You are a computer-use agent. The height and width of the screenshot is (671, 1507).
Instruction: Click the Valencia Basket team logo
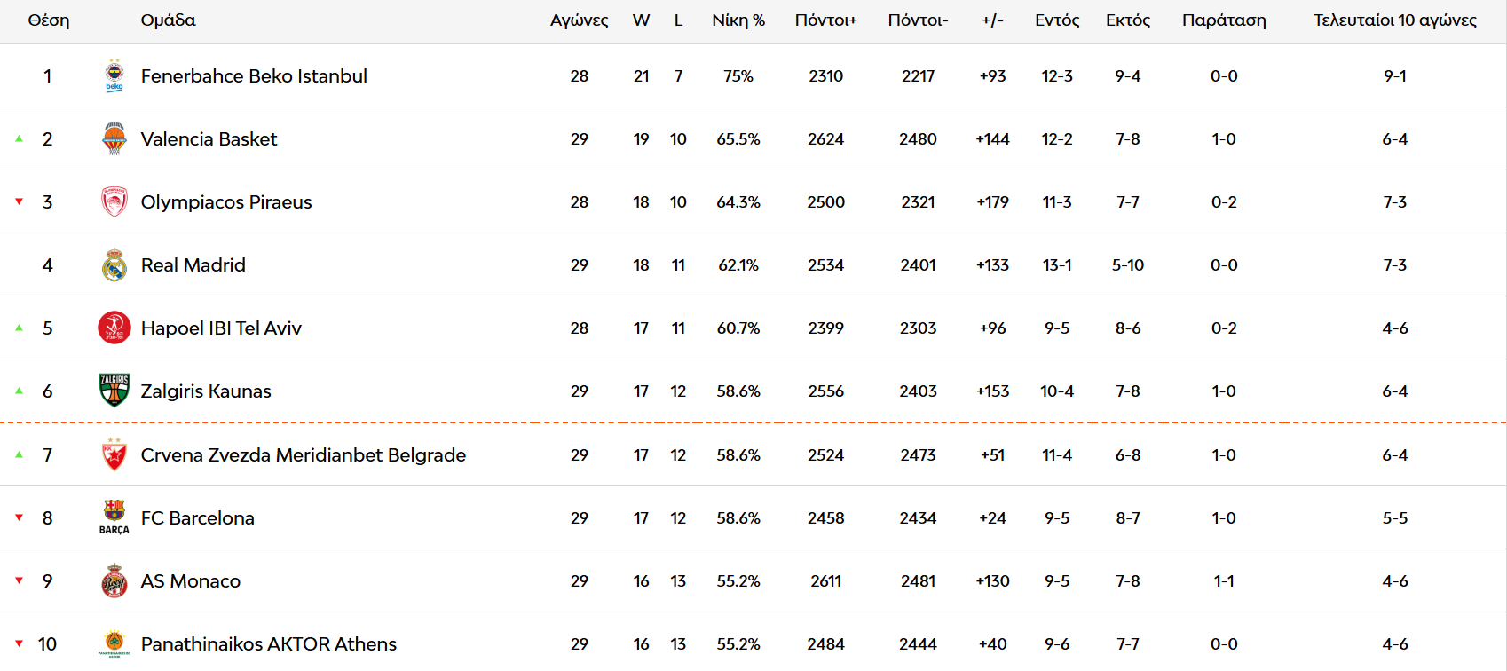coord(114,138)
